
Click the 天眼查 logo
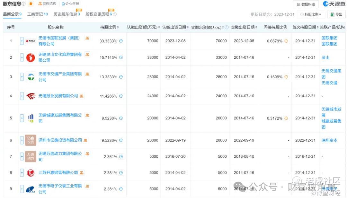point(334,4)
